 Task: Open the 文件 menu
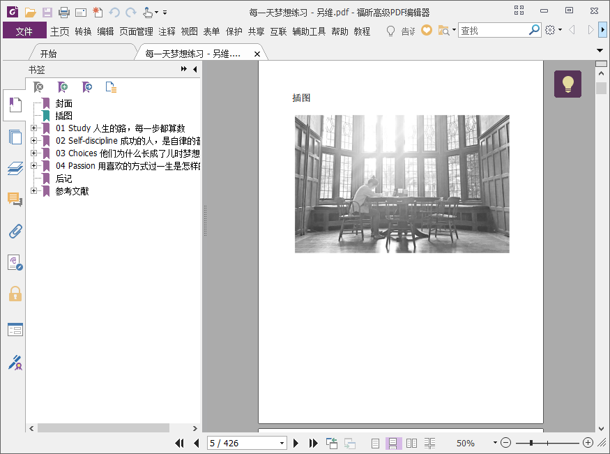point(24,31)
